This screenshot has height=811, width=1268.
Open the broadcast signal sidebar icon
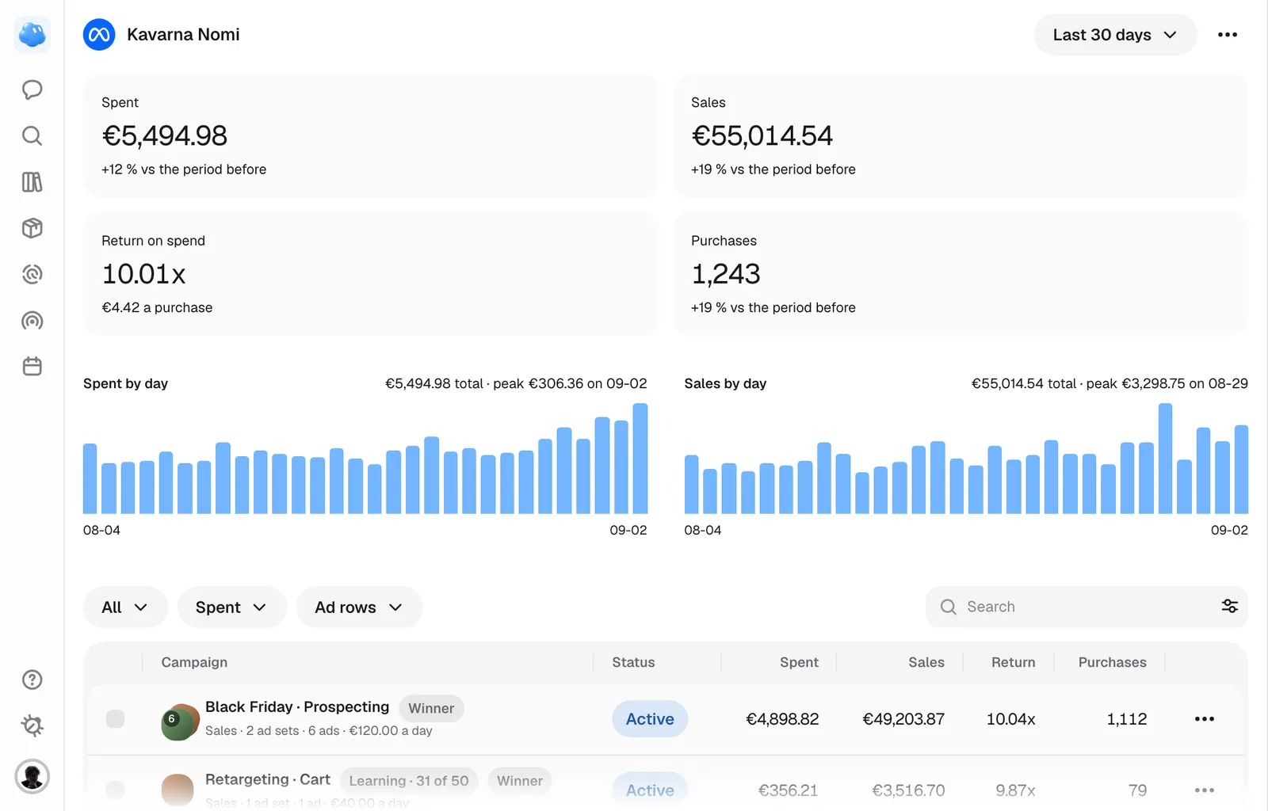32,321
